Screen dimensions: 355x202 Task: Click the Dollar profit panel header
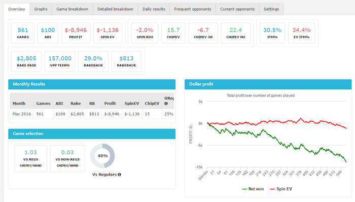coord(268,84)
